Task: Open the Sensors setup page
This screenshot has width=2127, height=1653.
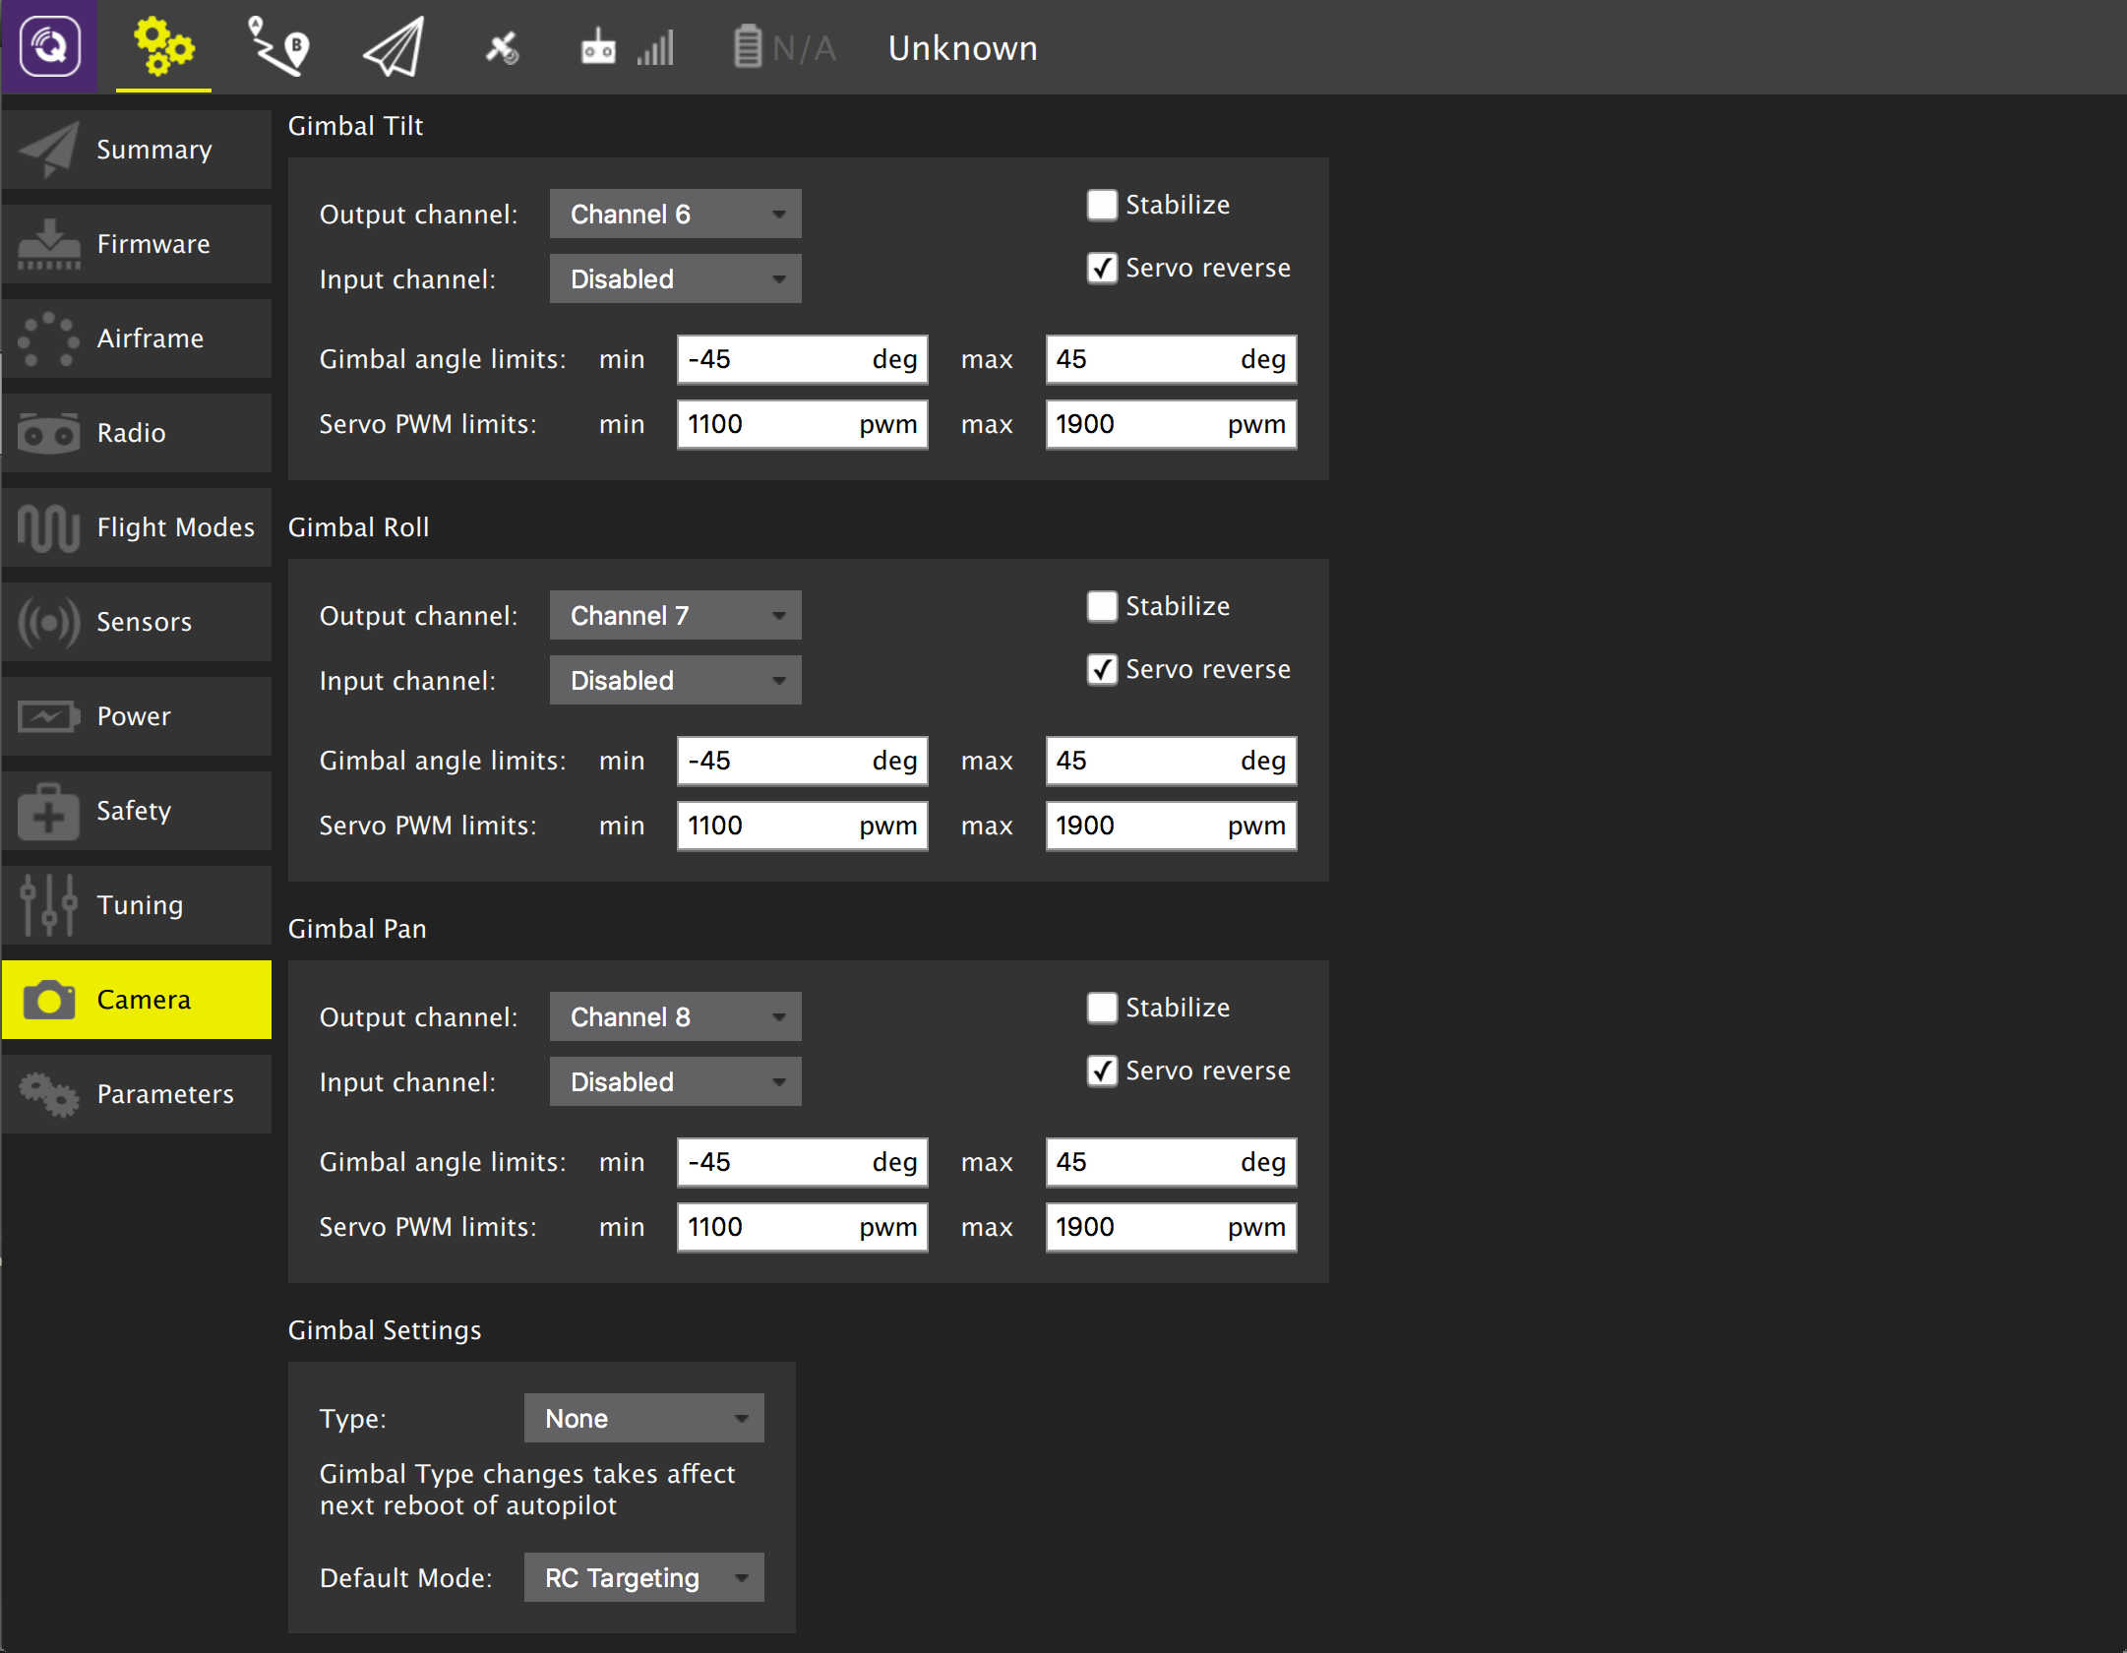Action: (x=137, y=621)
